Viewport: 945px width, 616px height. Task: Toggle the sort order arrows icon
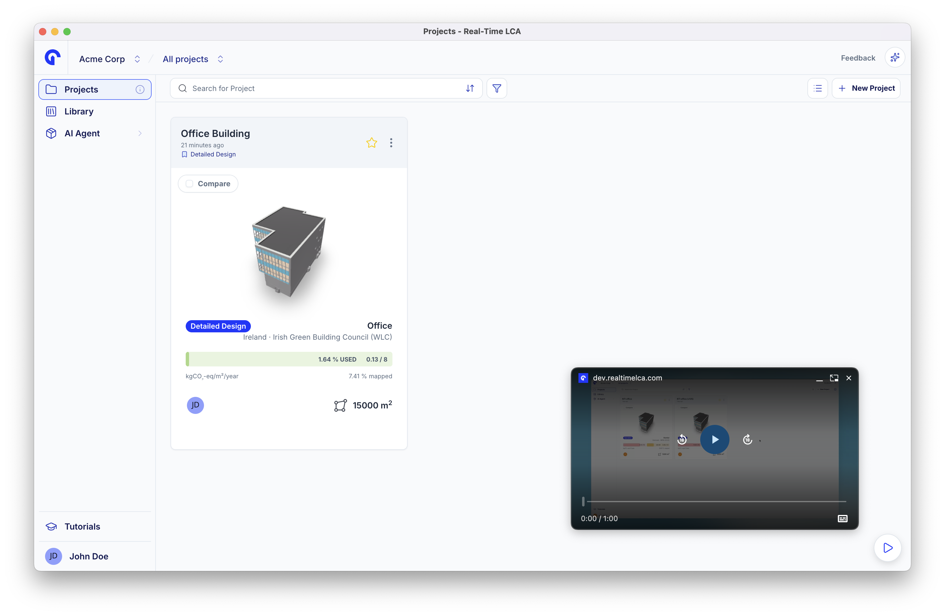[x=470, y=88]
